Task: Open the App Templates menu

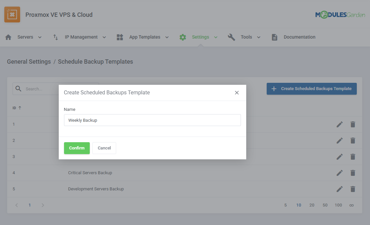Action: coord(145,37)
